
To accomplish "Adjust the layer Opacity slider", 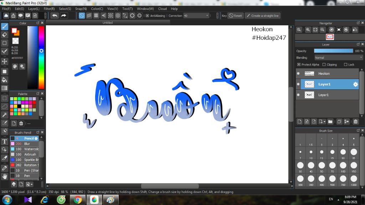I will pyautogui.click(x=333, y=51).
